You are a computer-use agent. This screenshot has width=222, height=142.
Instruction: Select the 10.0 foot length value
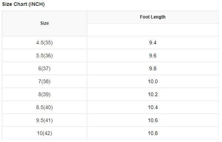point(153,81)
